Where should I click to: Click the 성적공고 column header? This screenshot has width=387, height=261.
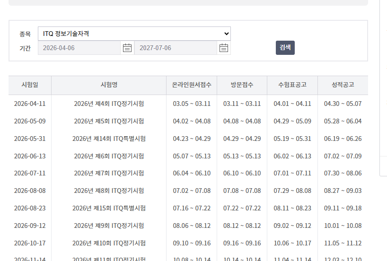(343, 85)
